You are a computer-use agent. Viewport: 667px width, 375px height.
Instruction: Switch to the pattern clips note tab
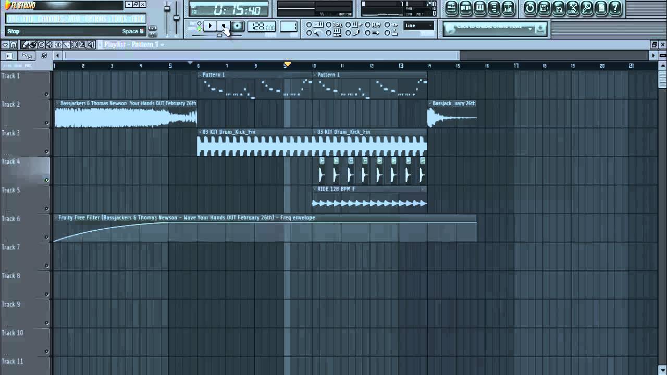click(x=44, y=56)
